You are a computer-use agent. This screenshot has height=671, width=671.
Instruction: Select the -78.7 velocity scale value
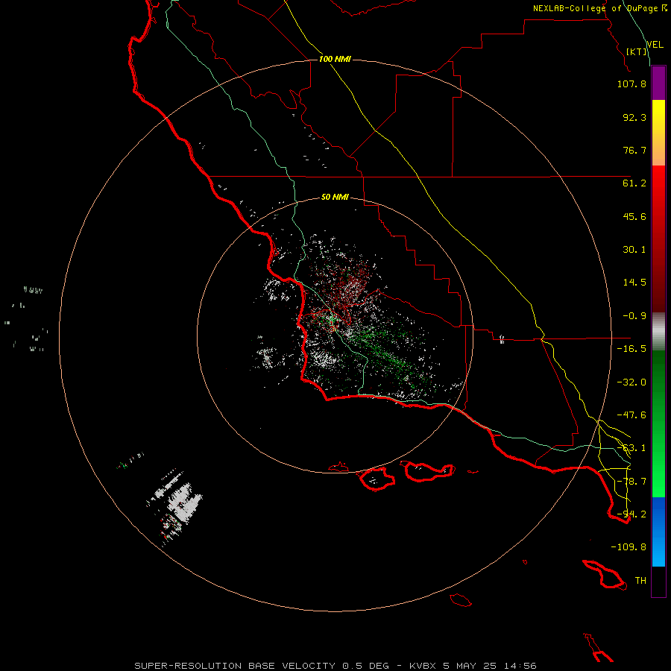click(631, 482)
